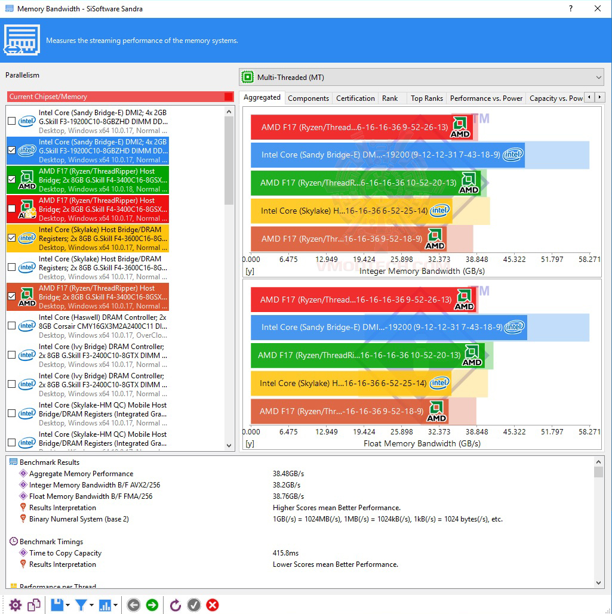Select Float Memory Bandwidth B/F FMA/256 row

[x=300, y=496]
